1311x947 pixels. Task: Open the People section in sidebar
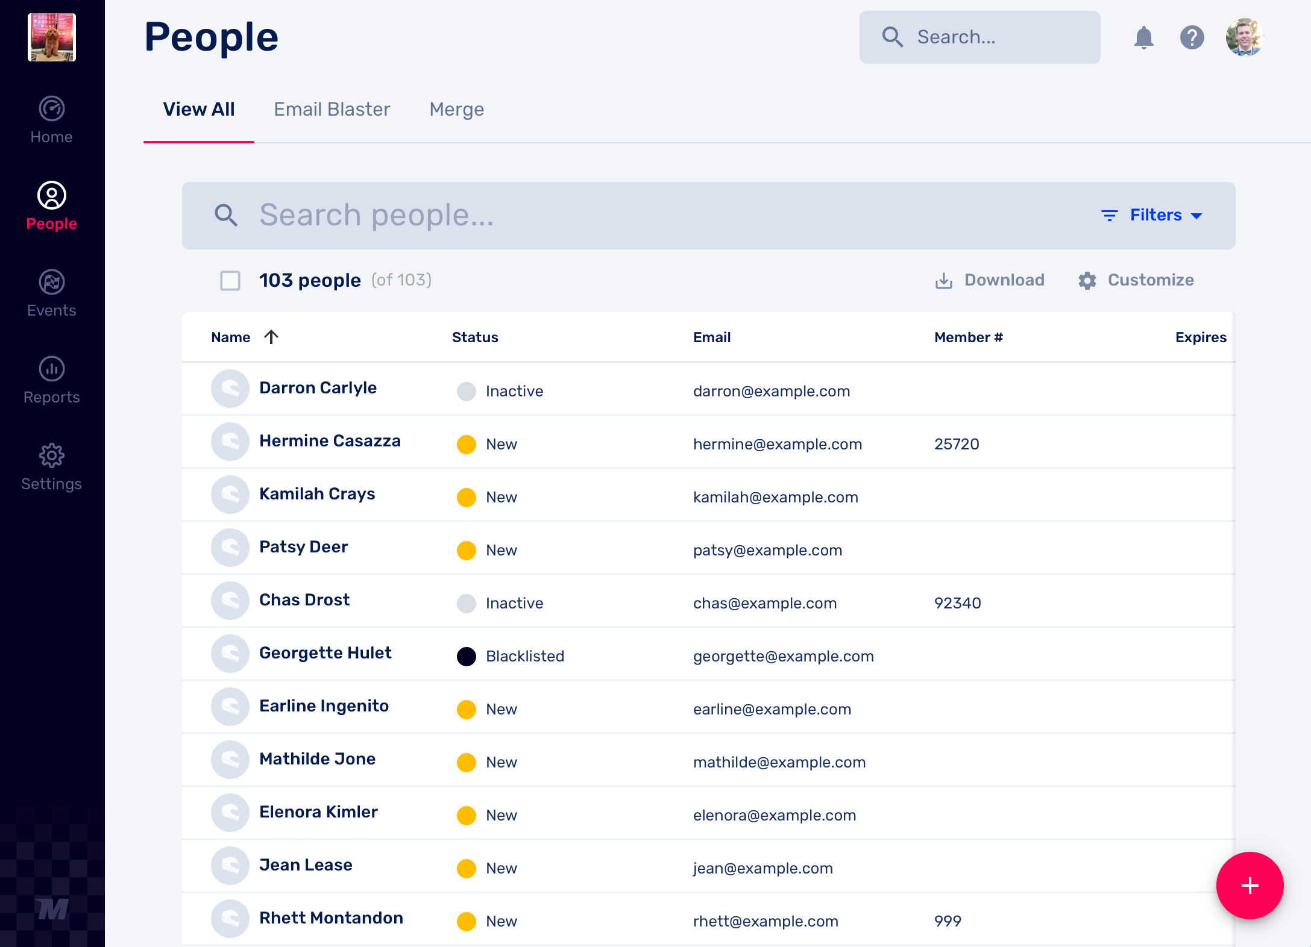[x=51, y=205]
